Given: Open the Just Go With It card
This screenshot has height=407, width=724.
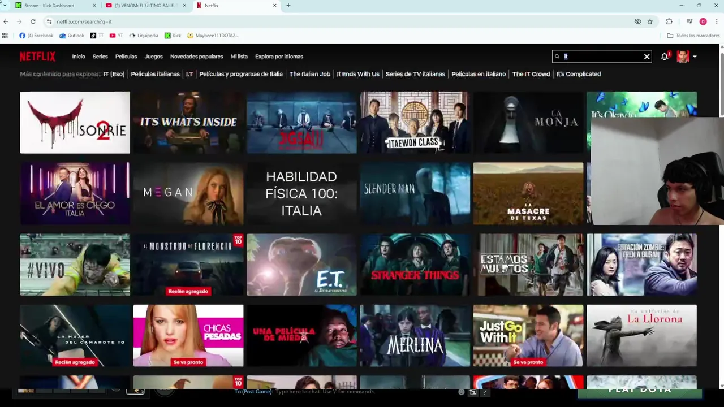Looking at the screenshot, I should click(x=528, y=336).
